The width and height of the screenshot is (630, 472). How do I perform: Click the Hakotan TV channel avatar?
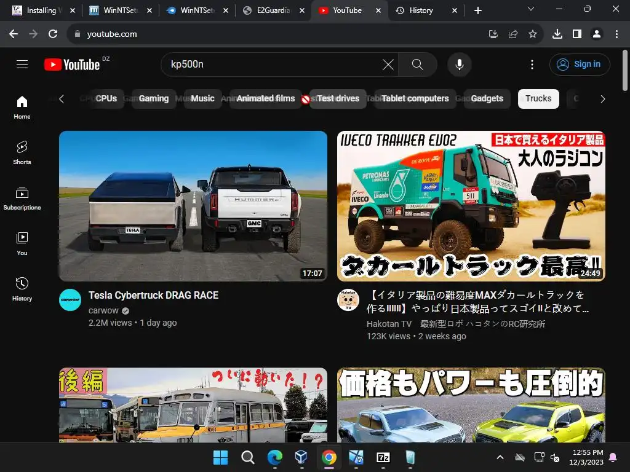[x=348, y=300]
